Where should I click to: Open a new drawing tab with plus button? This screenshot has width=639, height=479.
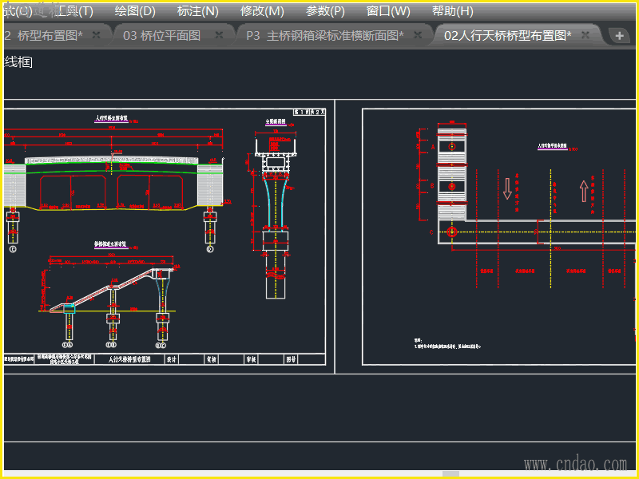coord(620,36)
